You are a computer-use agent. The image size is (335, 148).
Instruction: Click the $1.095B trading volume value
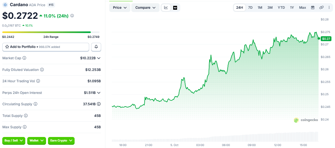[x=94, y=81]
